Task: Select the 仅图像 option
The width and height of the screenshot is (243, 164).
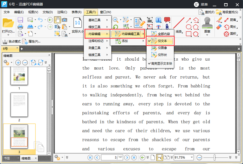Action: 160,48
